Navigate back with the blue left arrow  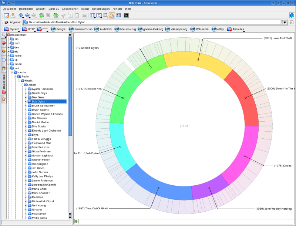pyautogui.click(x=27, y=15)
